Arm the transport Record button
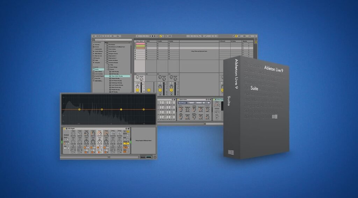The height and width of the screenshot is (198, 358). 155,36
